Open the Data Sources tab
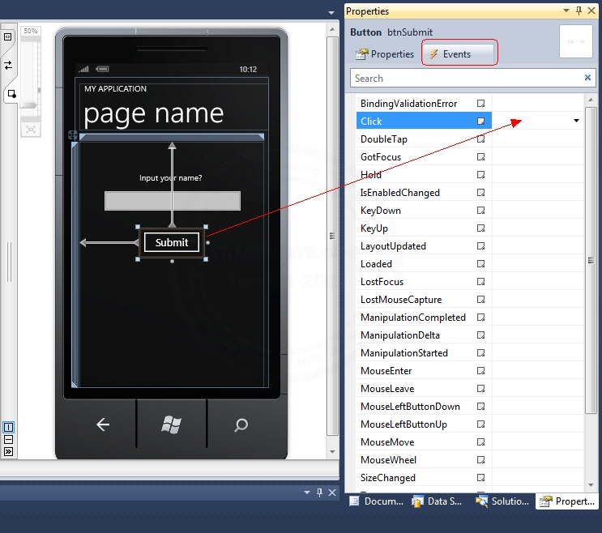The width and height of the screenshot is (602, 533). (x=438, y=501)
